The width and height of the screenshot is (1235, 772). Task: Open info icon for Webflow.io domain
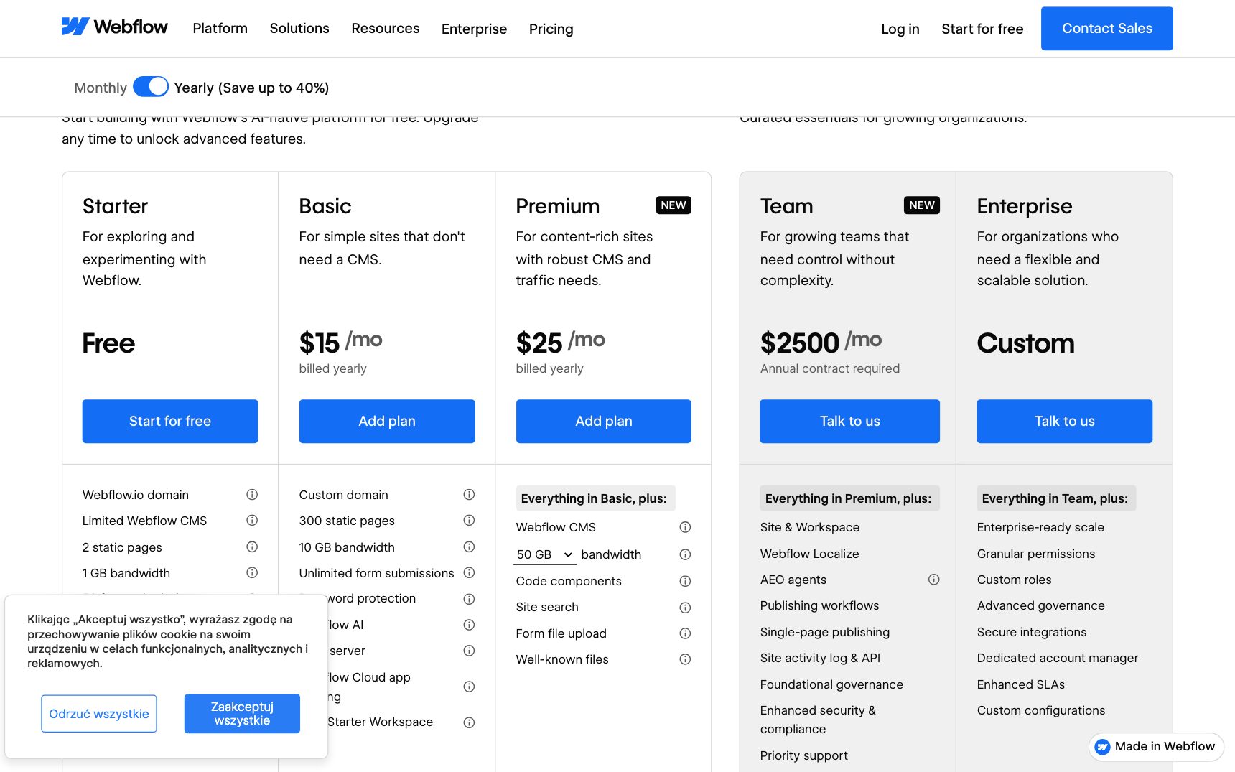(x=252, y=494)
